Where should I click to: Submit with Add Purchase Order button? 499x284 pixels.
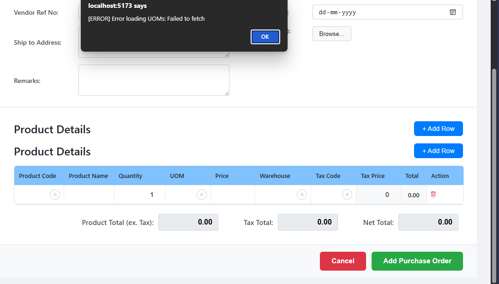(x=417, y=261)
